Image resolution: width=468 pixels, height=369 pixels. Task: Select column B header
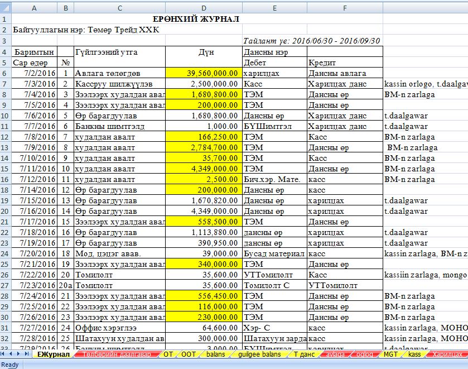65,8
